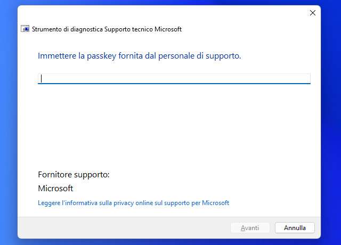This screenshot has height=245, width=341.
Task: Click the Avanti button
Action: [250, 228]
